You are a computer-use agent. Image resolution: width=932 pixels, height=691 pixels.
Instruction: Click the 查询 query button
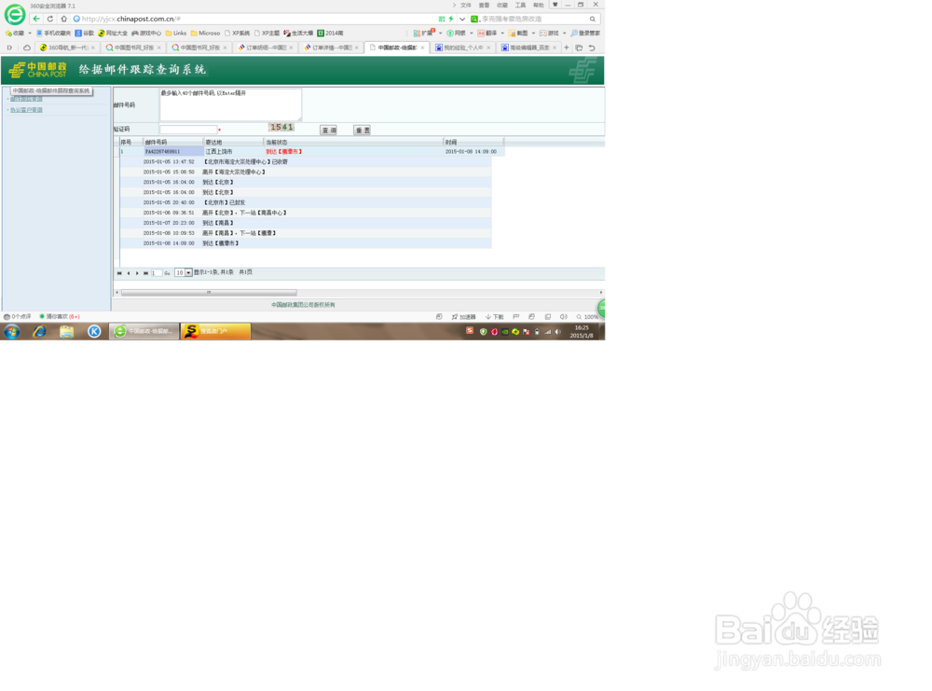pyautogui.click(x=329, y=131)
